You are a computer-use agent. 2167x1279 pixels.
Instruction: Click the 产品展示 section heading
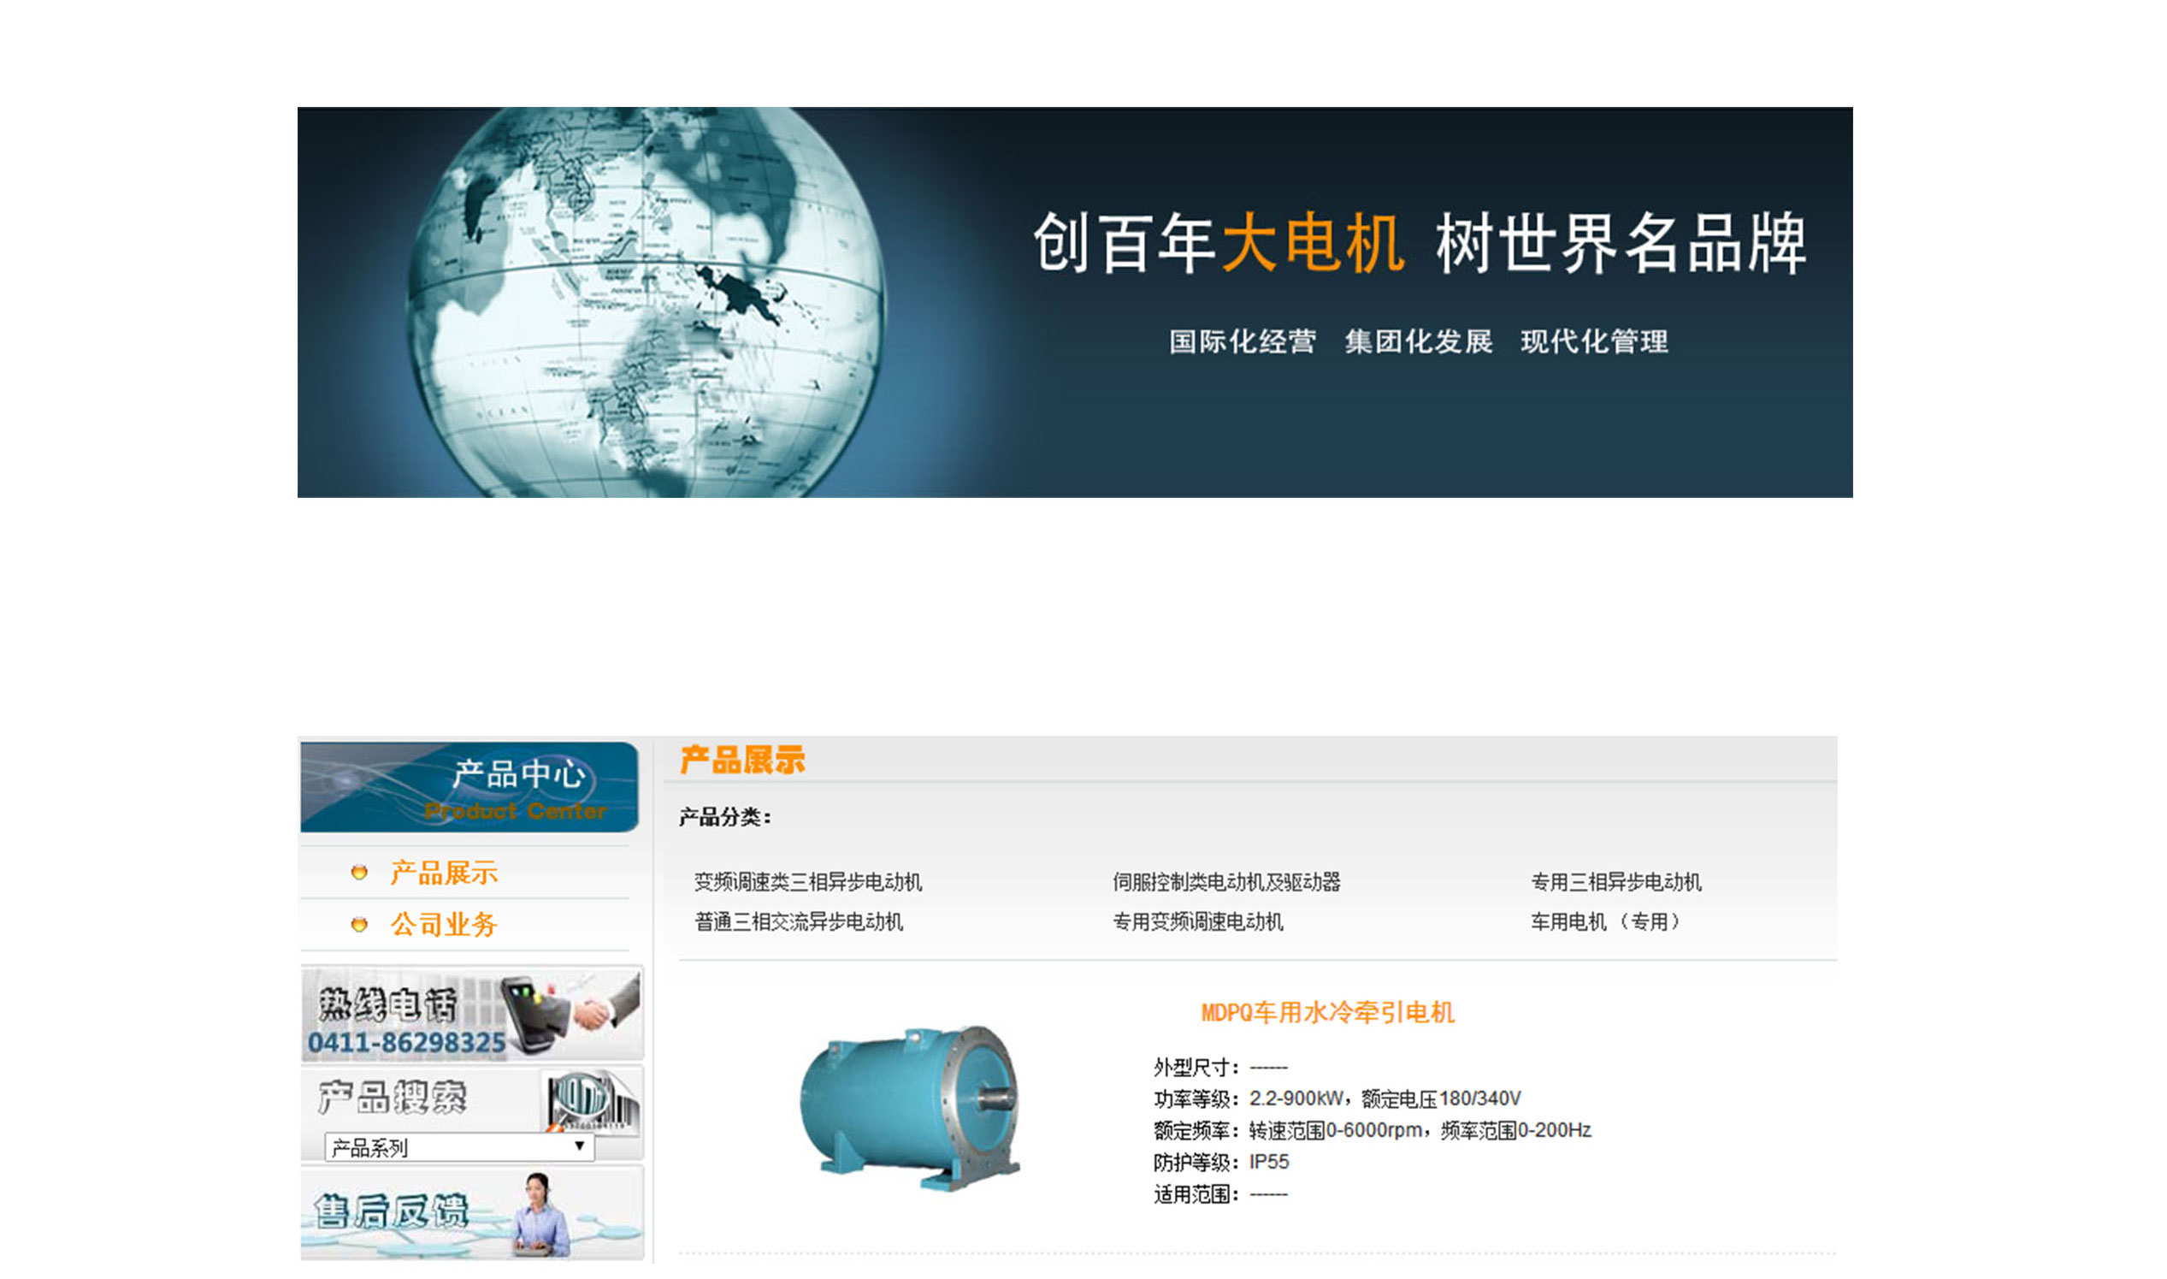[x=741, y=761]
